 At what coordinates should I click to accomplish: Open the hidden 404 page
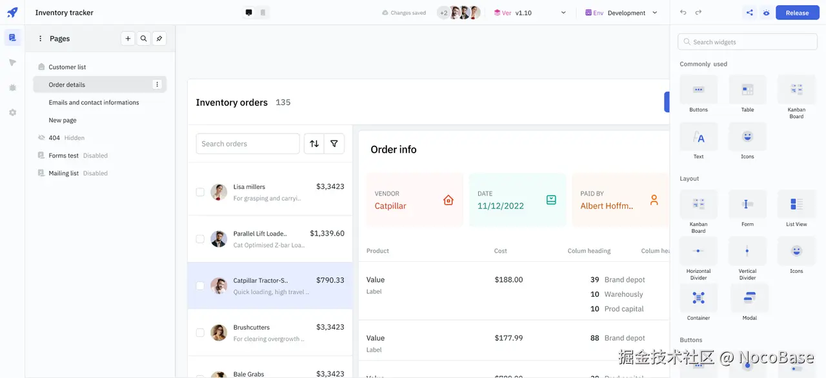point(100,138)
